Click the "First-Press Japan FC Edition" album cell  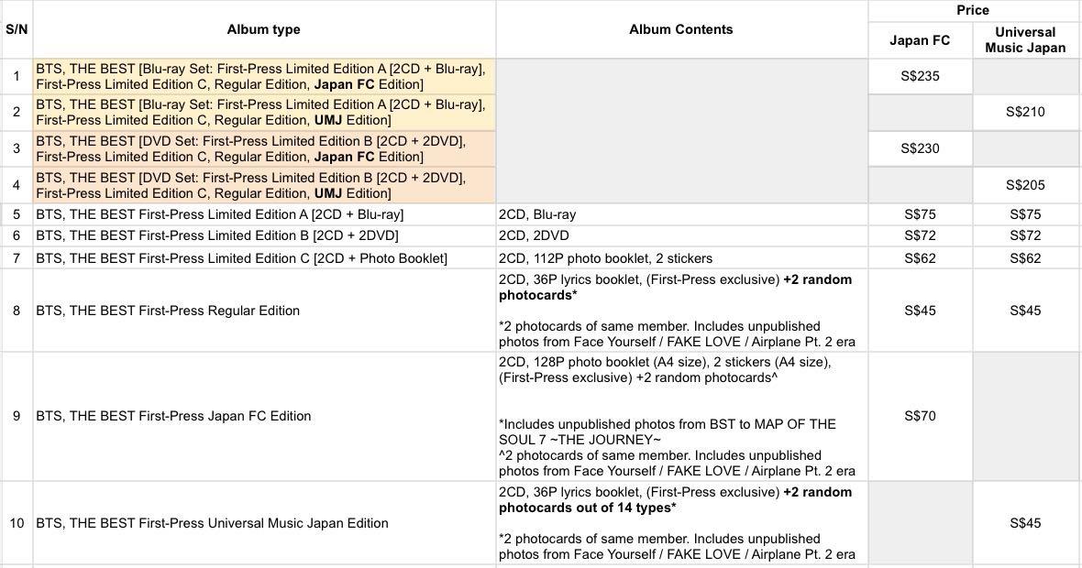(x=263, y=416)
